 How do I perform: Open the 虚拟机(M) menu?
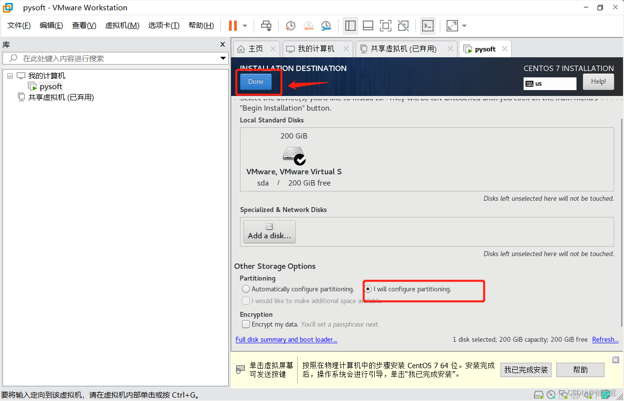tap(122, 25)
